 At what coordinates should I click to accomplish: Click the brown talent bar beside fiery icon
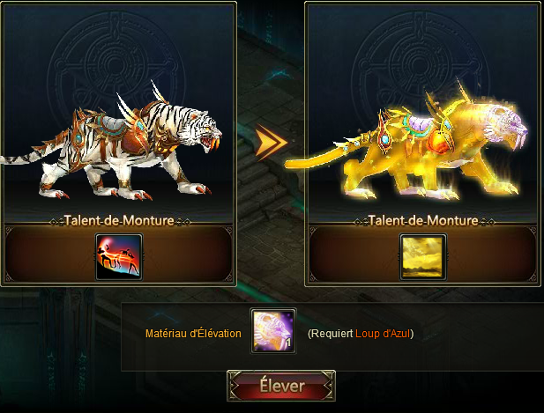pyautogui.click(x=50, y=254)
